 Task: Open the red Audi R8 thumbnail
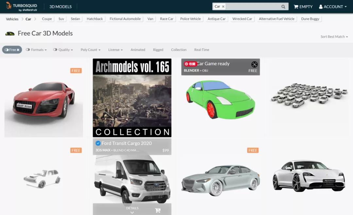pyautogui.click(x=44, y=98)
